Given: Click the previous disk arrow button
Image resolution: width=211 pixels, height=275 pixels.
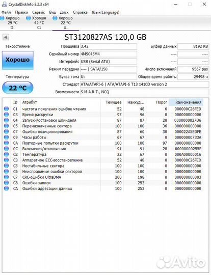Looking at the screenshot, I should point(6,37).
